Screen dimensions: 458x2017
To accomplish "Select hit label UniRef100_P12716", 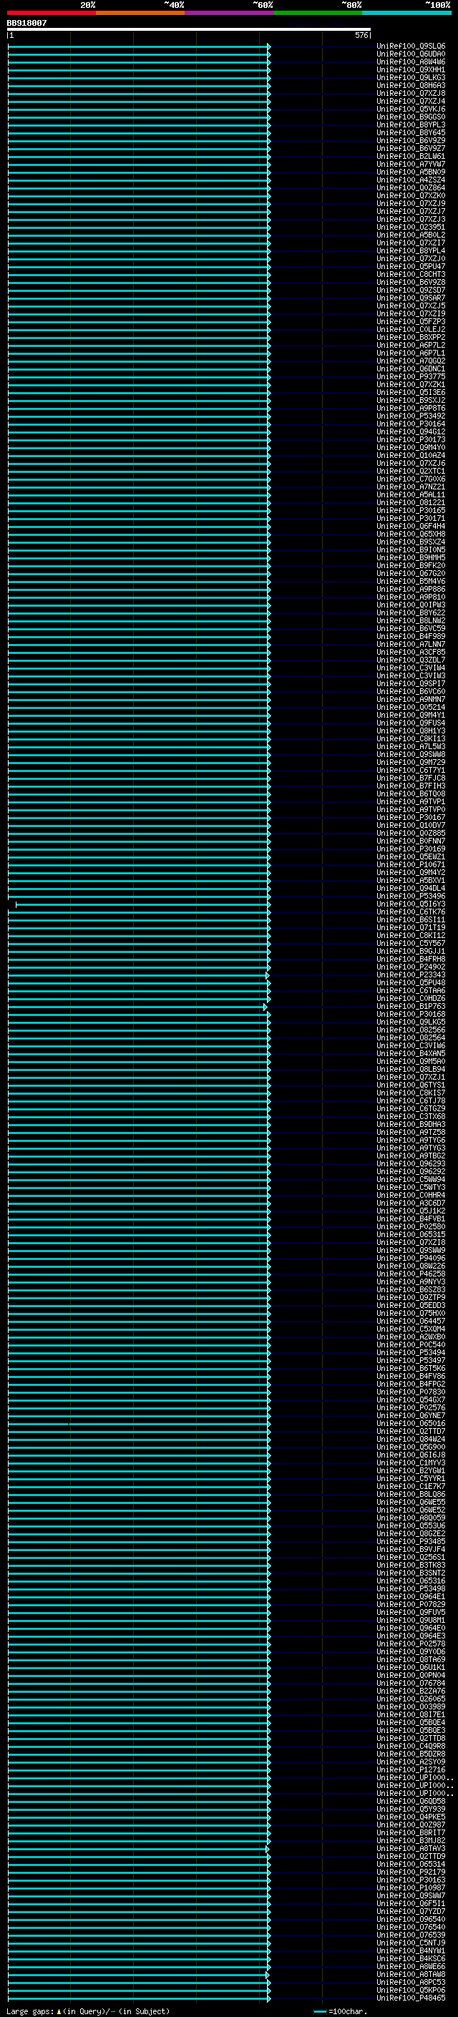I will 411,1769.
